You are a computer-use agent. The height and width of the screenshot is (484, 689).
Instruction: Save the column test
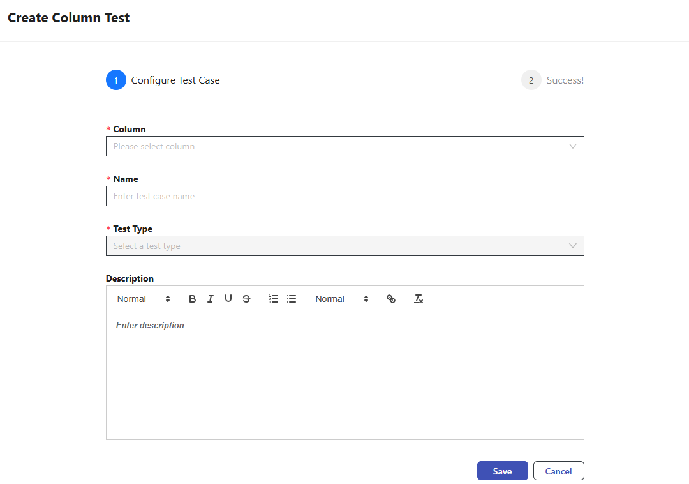[x=502, y=471]
